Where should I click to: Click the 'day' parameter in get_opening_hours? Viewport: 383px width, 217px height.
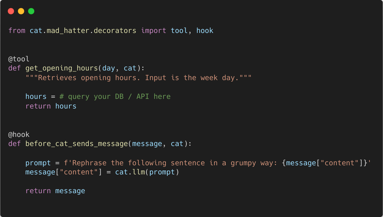click(109, 68)
